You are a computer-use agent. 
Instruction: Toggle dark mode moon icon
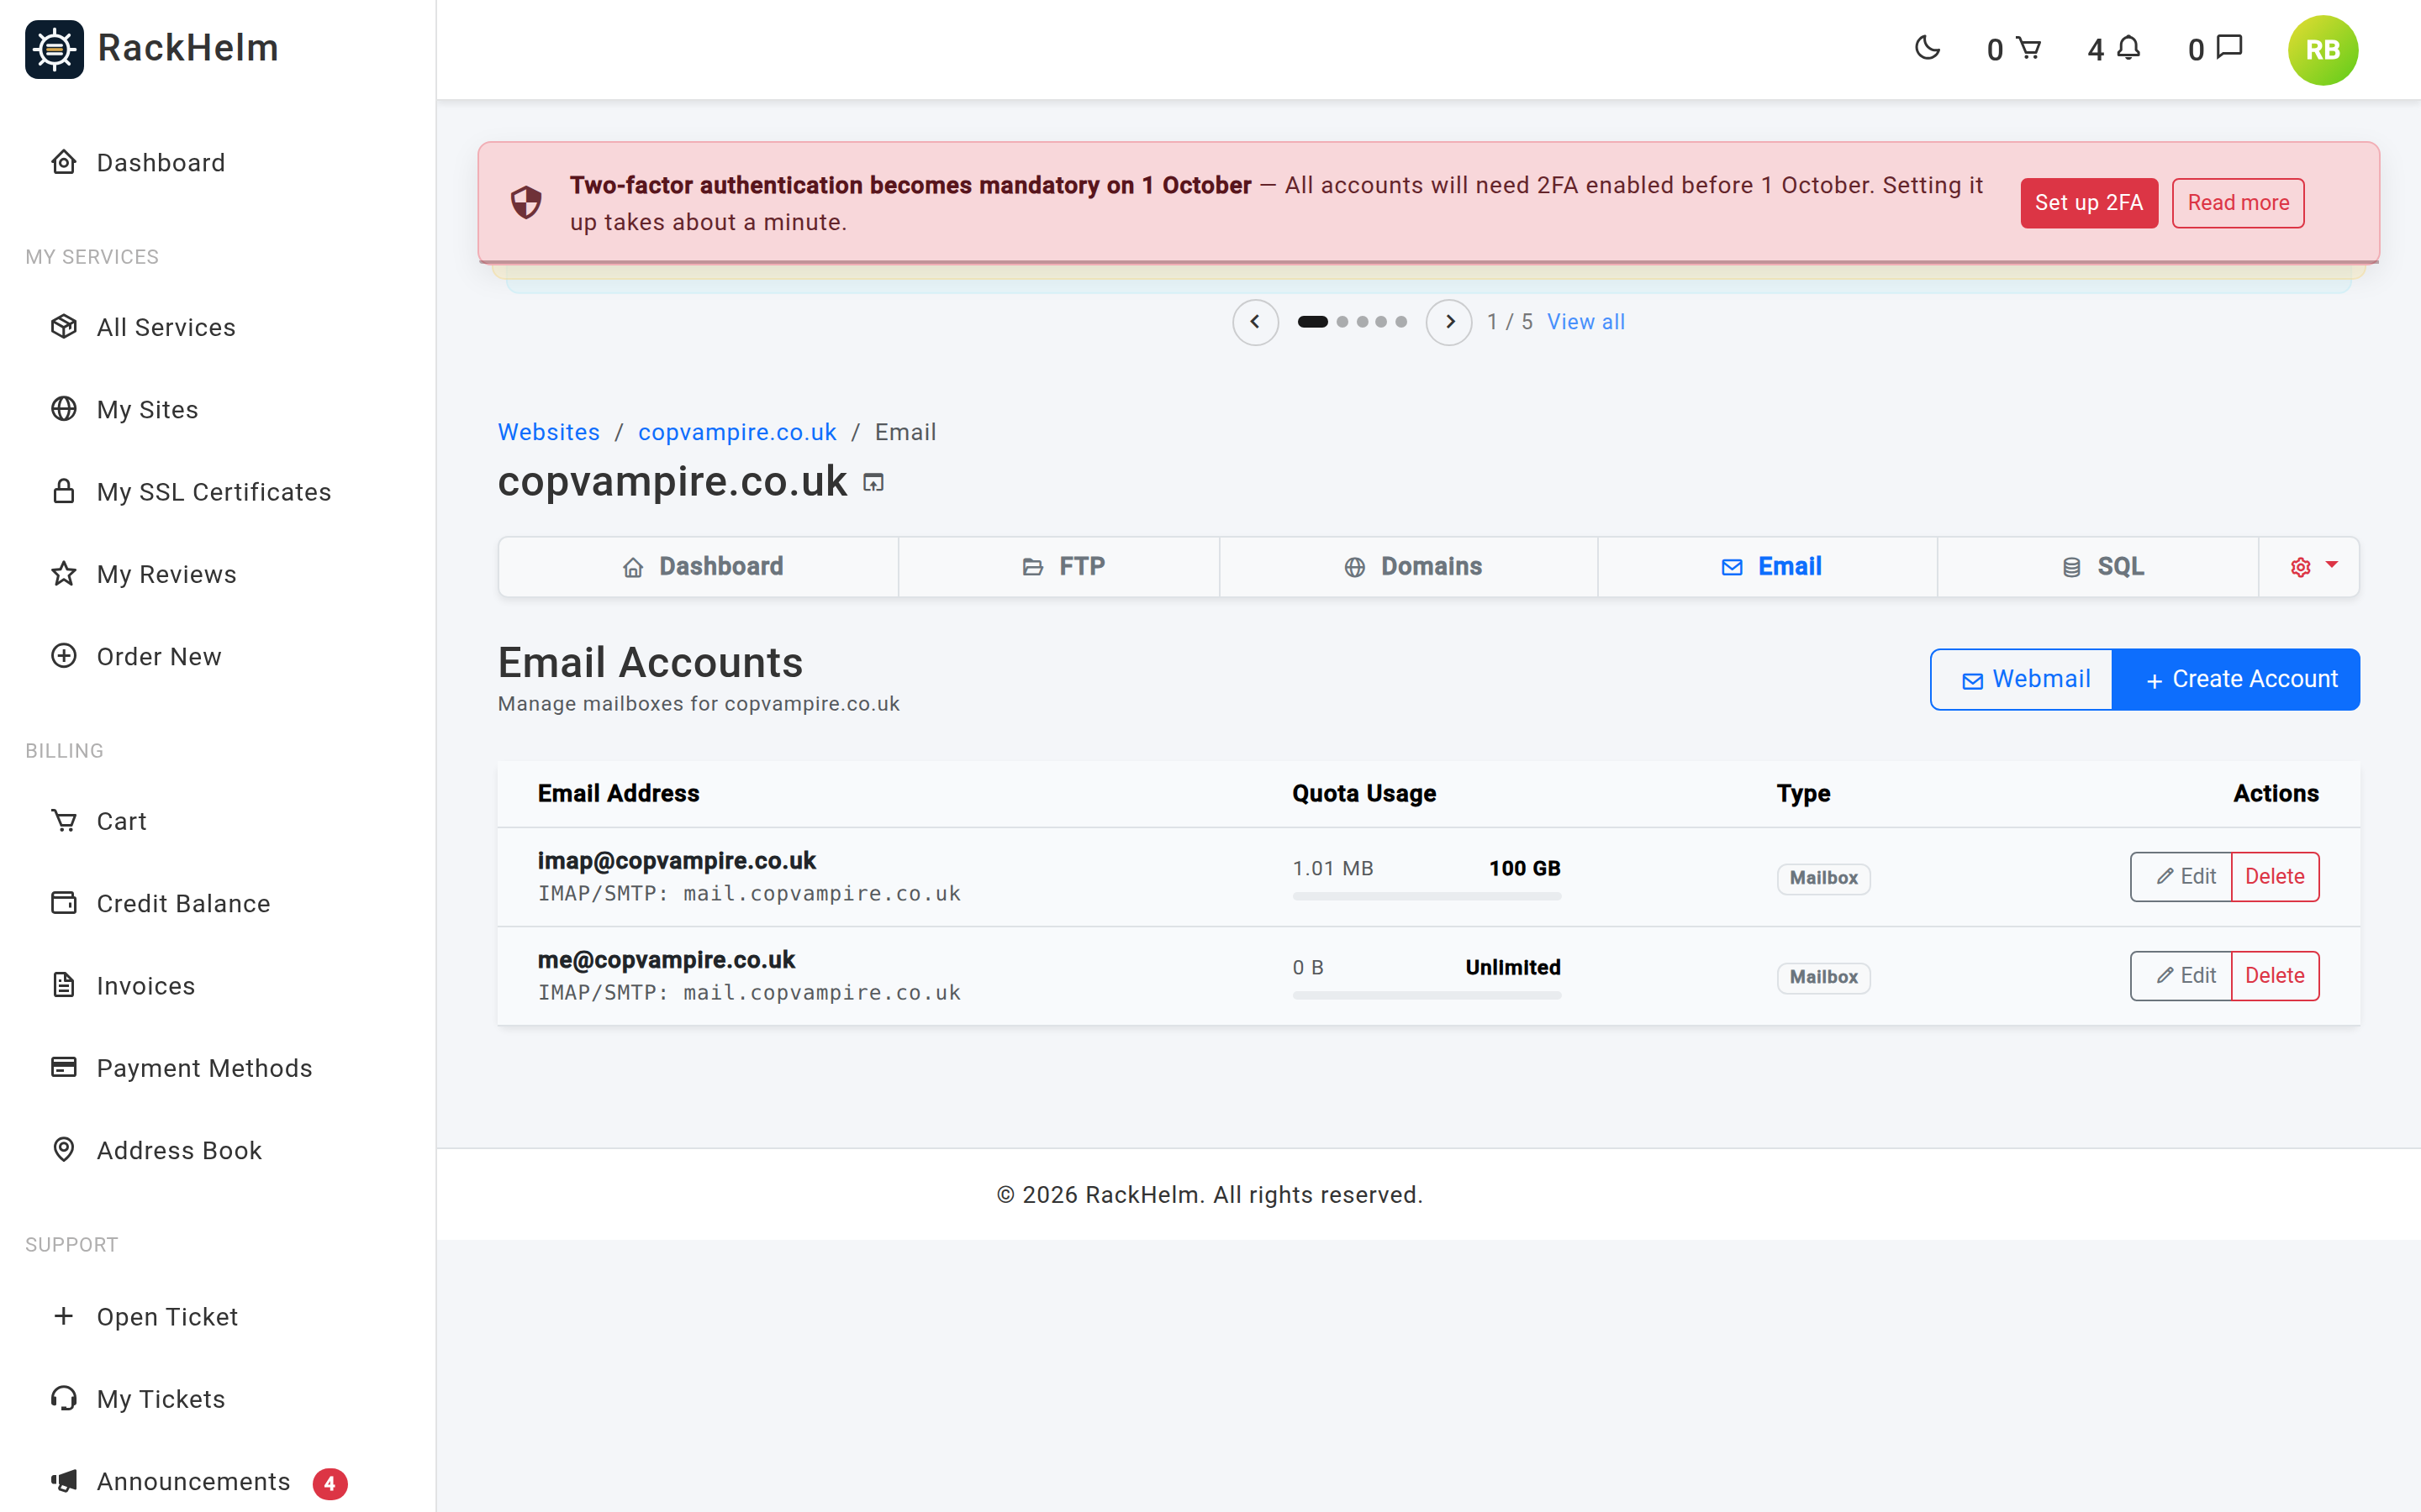[1927, 48]
